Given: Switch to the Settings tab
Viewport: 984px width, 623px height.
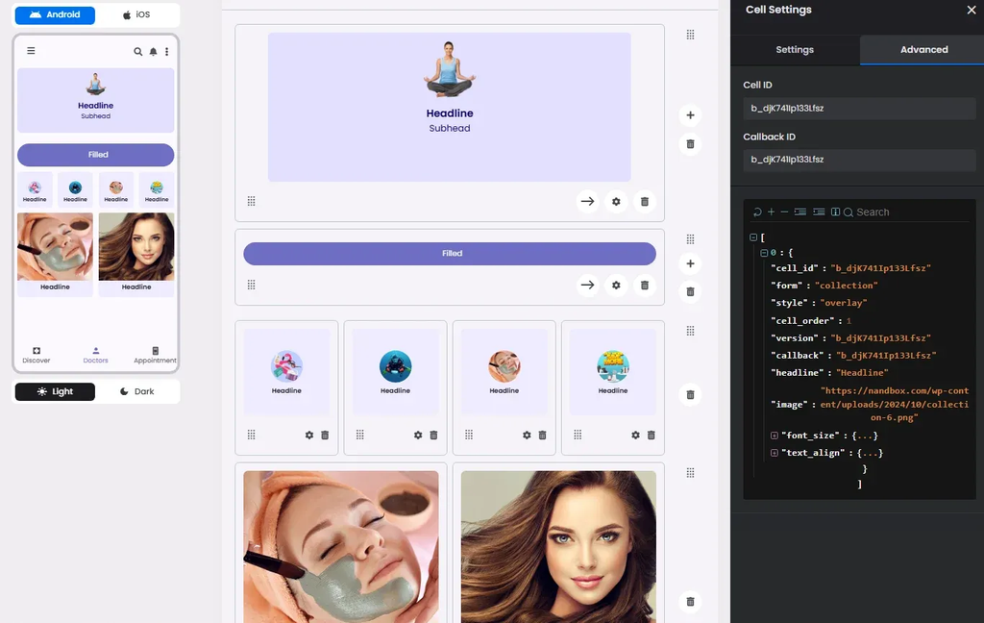Looking at the screenshot, I should [x=795, y=50].
